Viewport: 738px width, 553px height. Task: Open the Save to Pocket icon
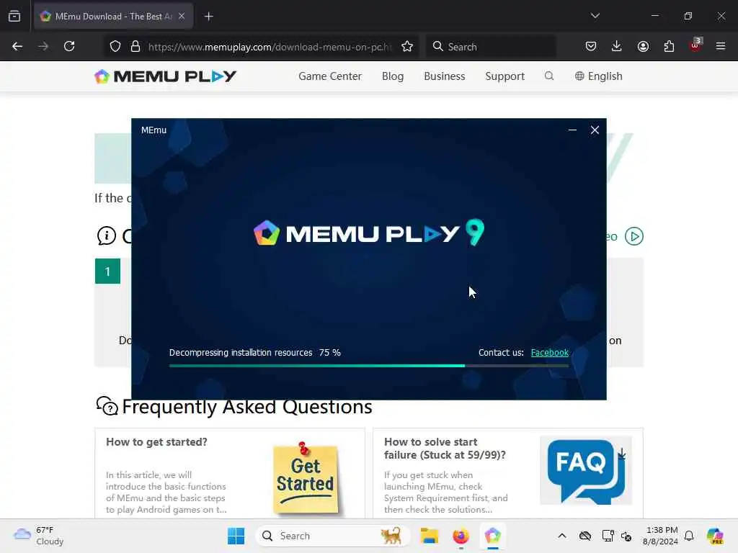[x=591, y=46]
